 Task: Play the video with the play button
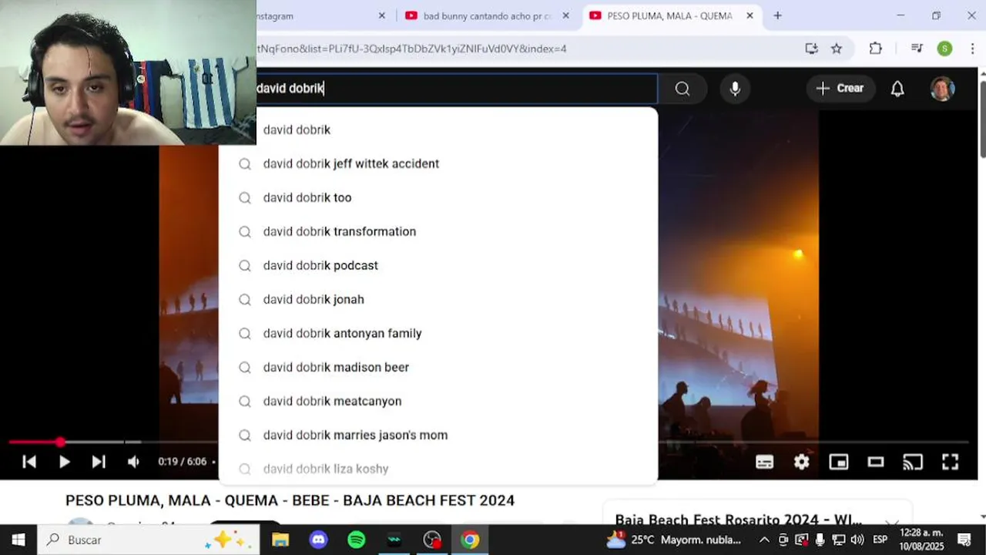pyautogui.click(x=64, y=462)
